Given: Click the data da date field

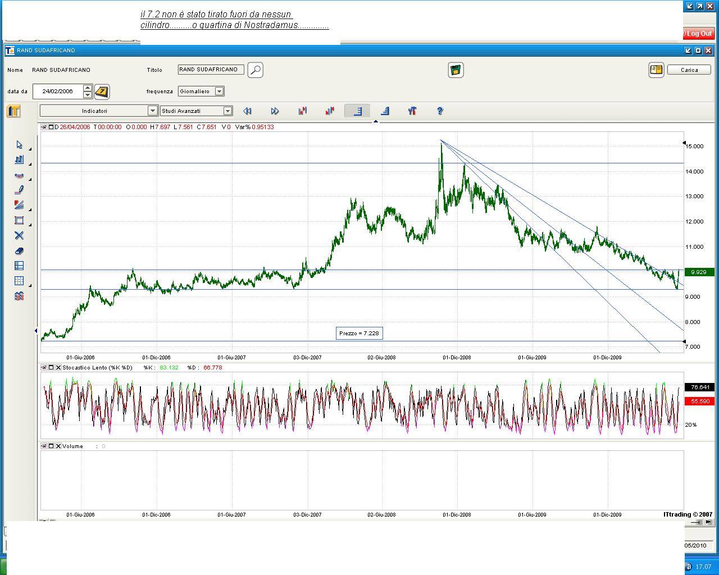Looking at the screenshot, I should point(58,92).
